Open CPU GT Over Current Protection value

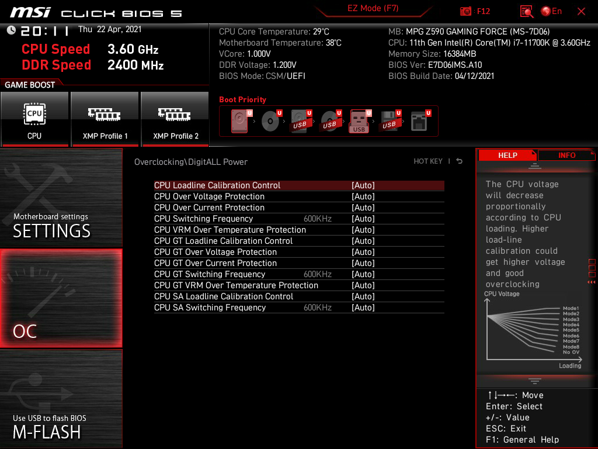tap(363, 263)
